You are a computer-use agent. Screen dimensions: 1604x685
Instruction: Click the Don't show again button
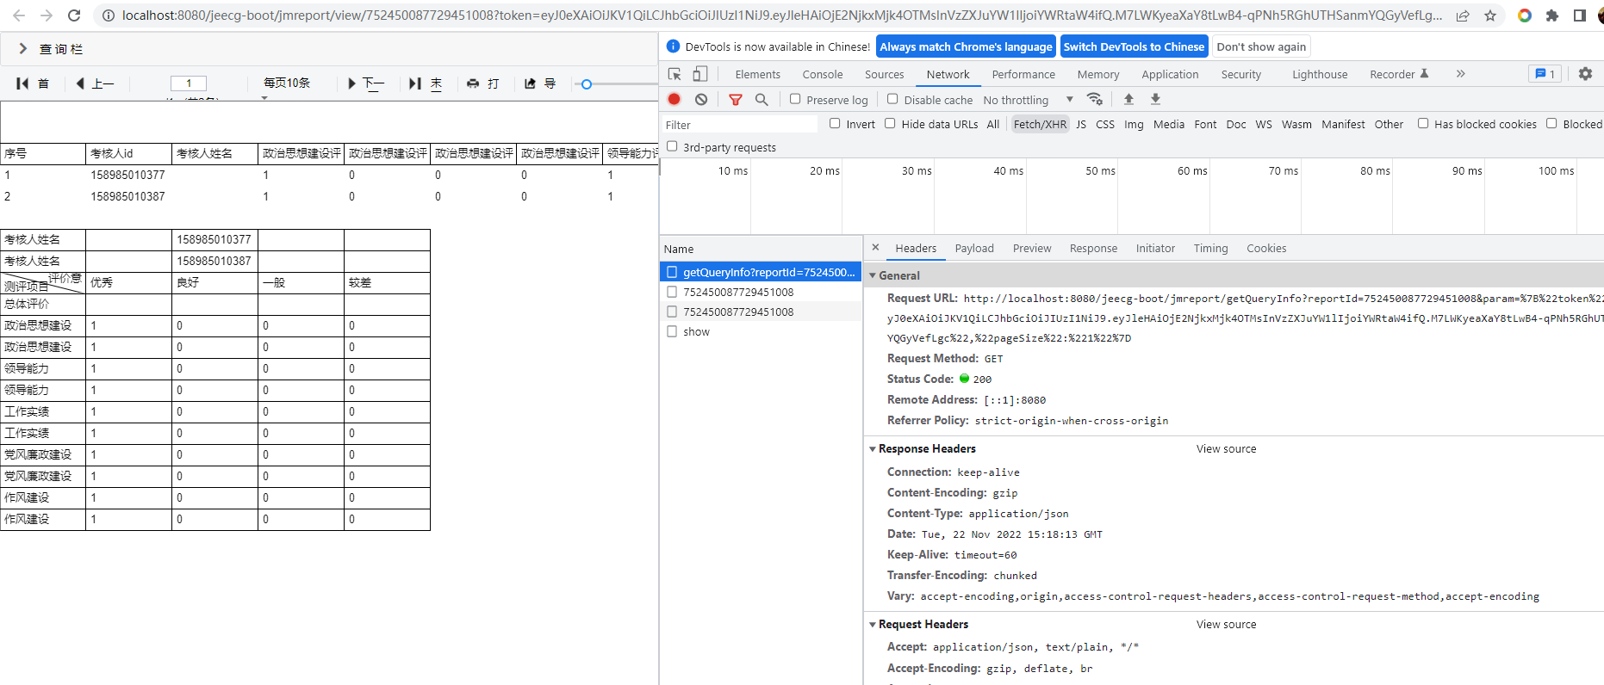1261,46
